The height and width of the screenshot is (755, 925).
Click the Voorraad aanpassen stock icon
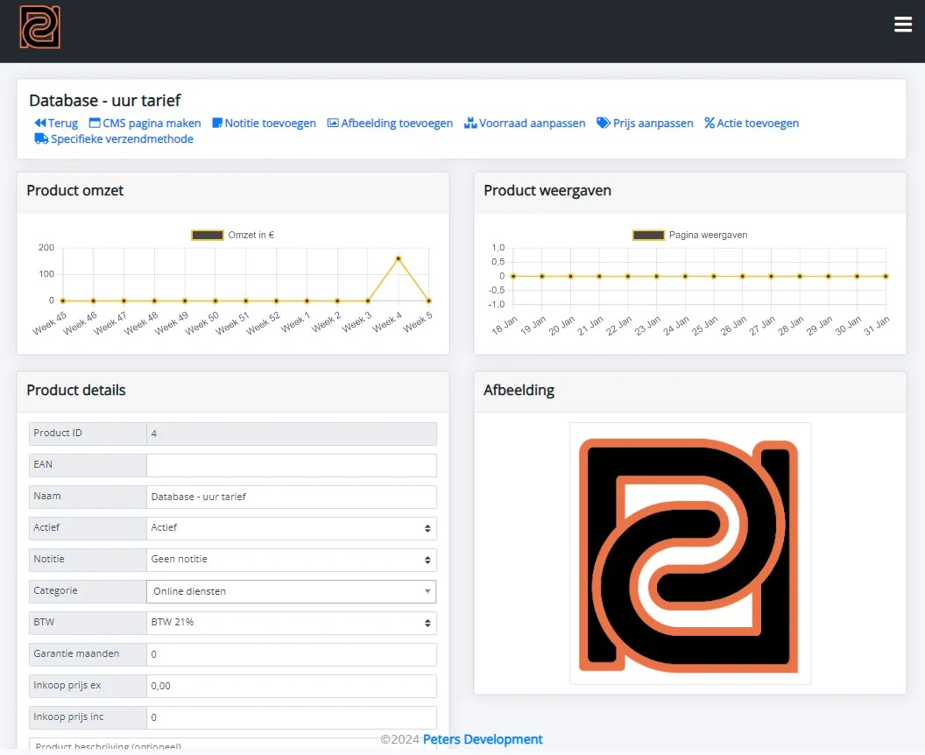pyautogui.click(x=470, y=123)
